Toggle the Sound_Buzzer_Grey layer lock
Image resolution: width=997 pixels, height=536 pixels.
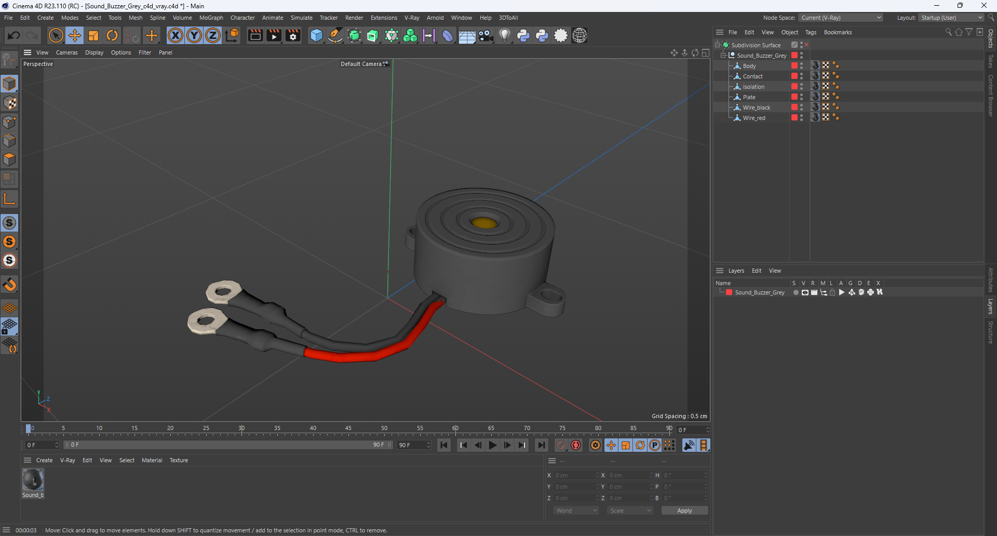pyautogui.click(x=832, y=292)
